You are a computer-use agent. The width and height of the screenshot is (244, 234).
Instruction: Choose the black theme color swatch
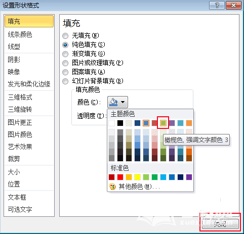pos(120,123)
